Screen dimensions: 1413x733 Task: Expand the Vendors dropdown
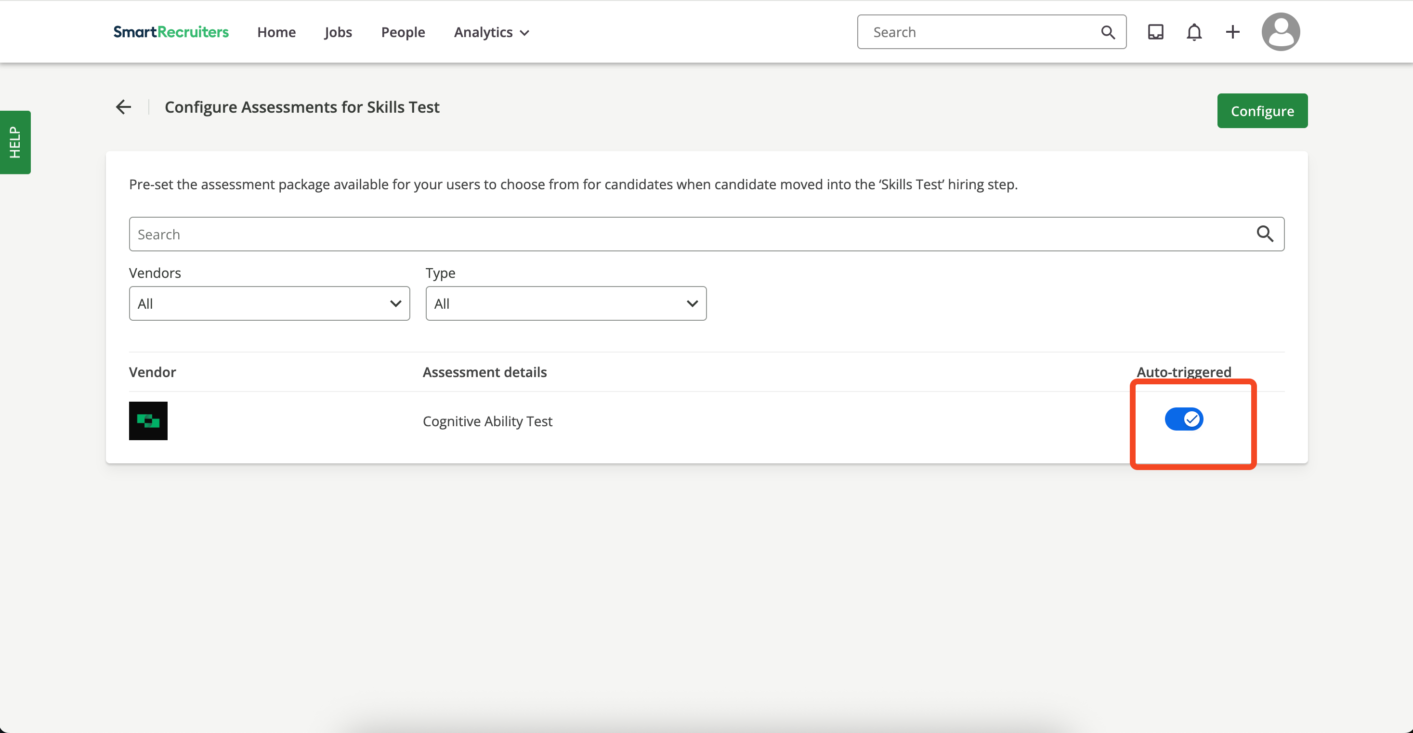(269, 303)
